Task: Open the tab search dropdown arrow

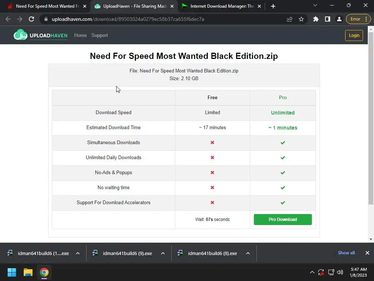Action: [x=315, y=5]
